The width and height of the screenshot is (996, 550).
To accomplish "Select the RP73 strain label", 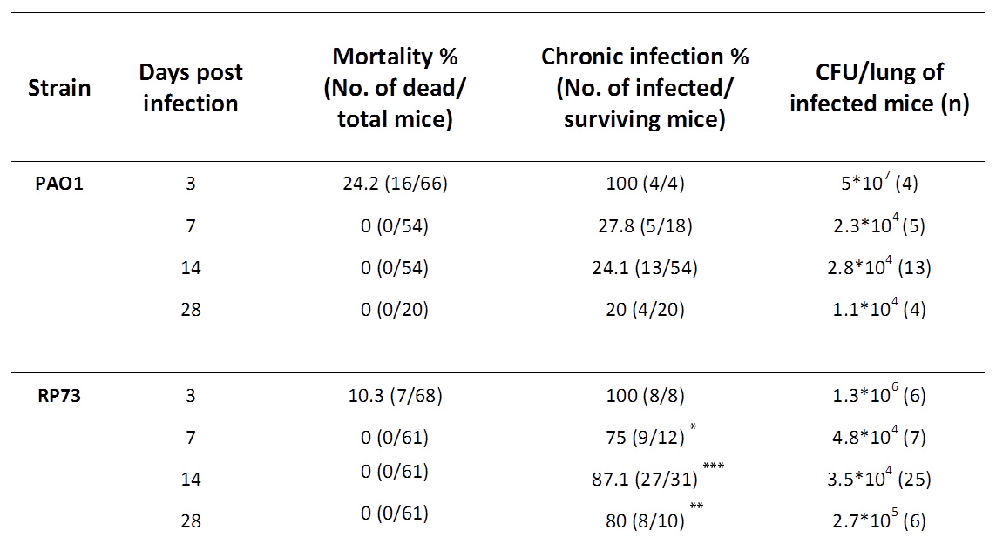I will click(x=51, y=396).
